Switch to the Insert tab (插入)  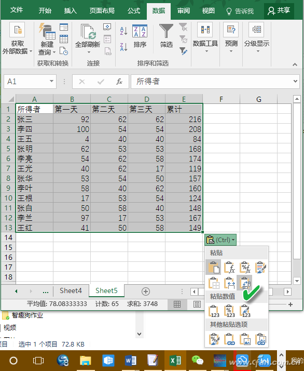[70, 10]
